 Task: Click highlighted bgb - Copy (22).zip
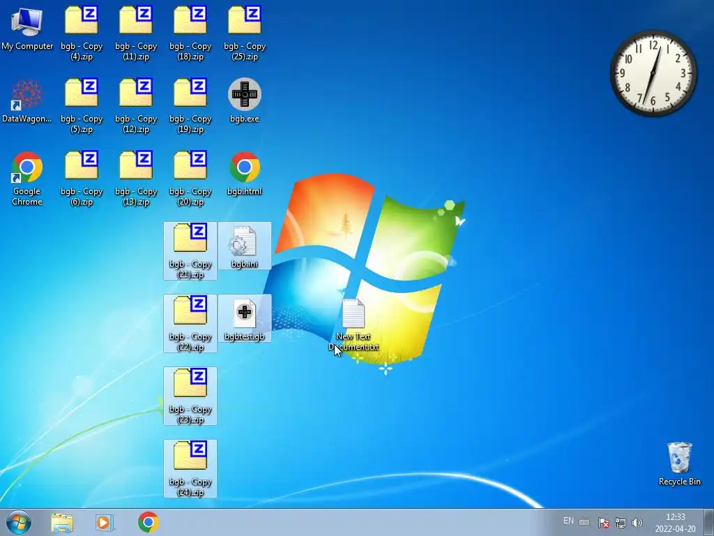point(190,324)
